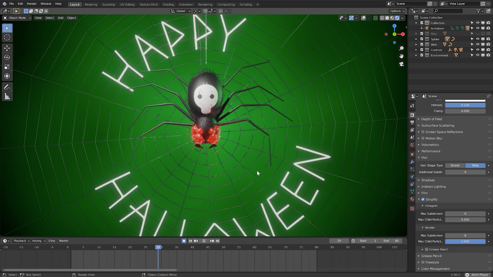The height and width of the screenshot is (277, 493).
Task: Collapse the Hair panel
Action: point(424,157)
